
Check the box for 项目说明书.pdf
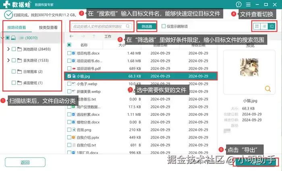click(69, 68)
